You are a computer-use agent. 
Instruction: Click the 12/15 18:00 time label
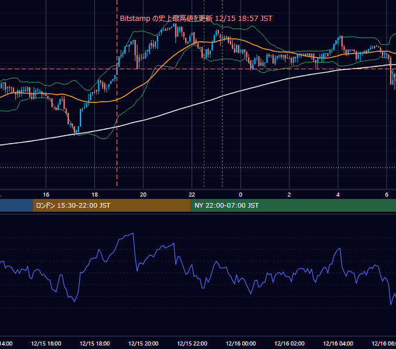click(95, 343)
